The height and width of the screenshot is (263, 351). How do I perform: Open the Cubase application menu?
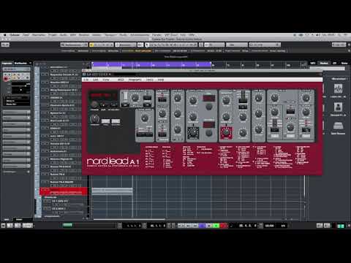point(15,35)
